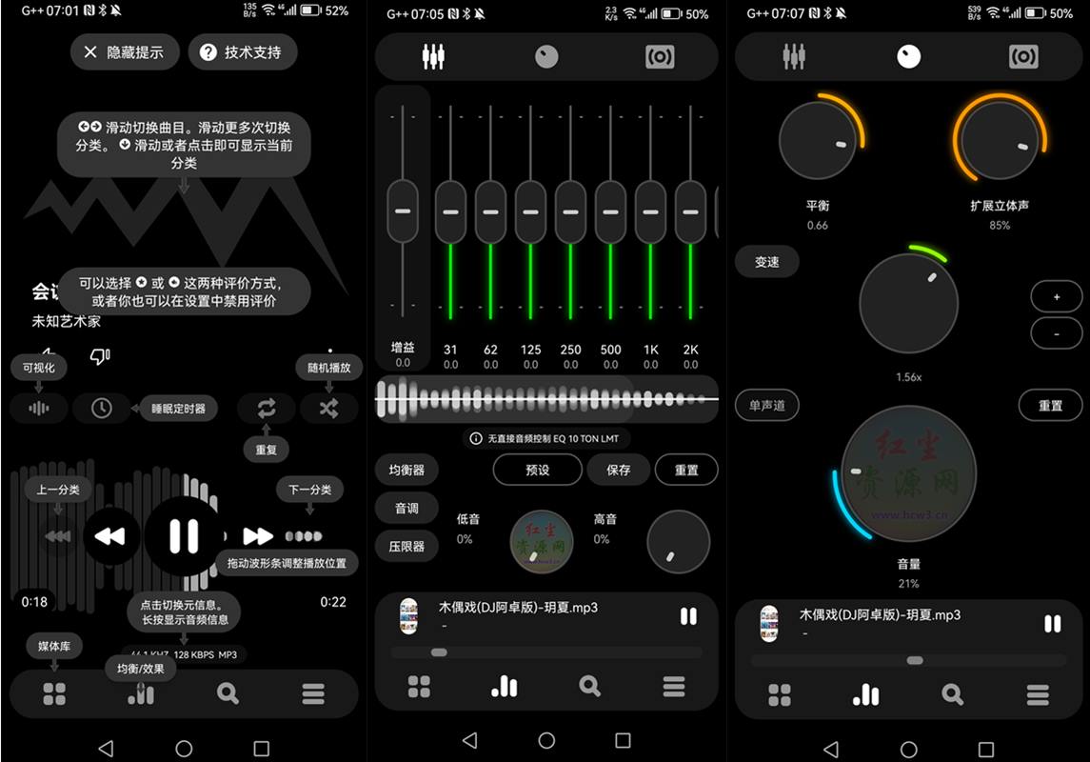Image resolution: width=1090 pixels, height=762 pixels.
Task: Open search icon in right screen nav
Action: pyautogui.click(x=952, y=693)
